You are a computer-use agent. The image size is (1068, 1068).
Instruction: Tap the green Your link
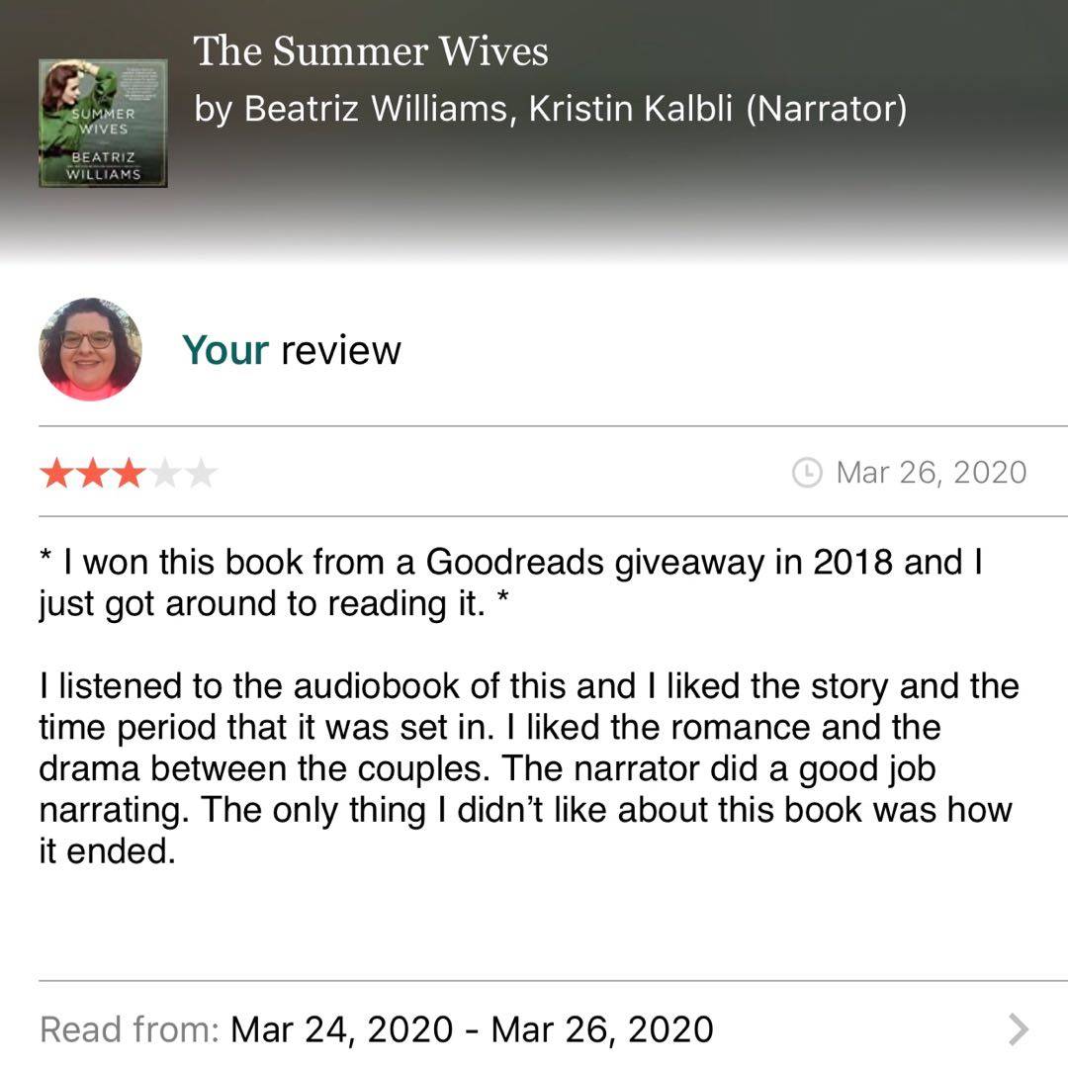pyautogui.click(x=225, y=350)
